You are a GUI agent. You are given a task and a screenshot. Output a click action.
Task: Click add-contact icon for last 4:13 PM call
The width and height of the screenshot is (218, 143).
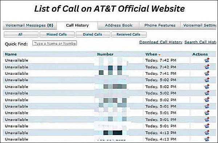(x=207, y=139)
